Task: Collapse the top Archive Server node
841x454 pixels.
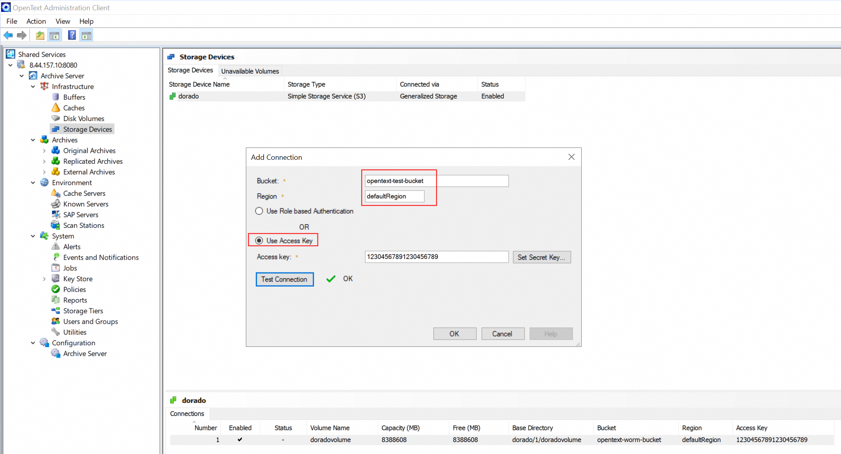Action: [x=22, y=76]
